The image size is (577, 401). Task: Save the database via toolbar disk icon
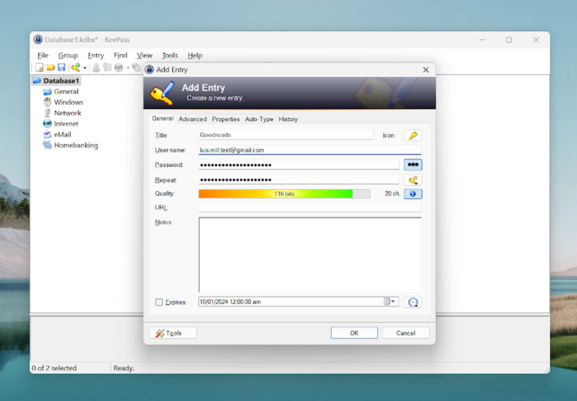[x=62, y=67]
